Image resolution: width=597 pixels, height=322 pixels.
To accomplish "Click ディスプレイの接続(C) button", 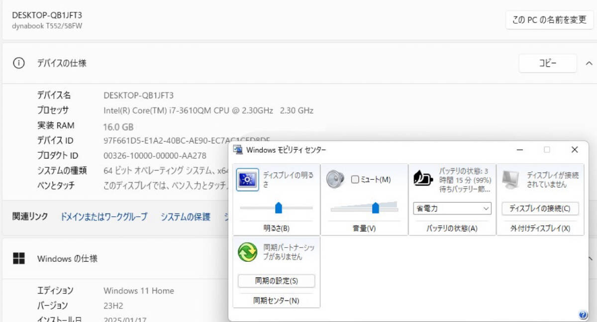I will point(540,209).
